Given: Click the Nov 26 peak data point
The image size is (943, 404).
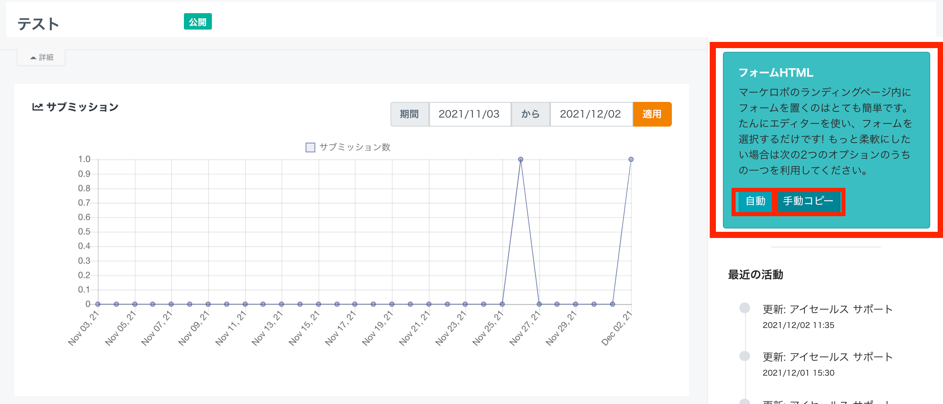Looking at the screenshot, I should (520, 159).
